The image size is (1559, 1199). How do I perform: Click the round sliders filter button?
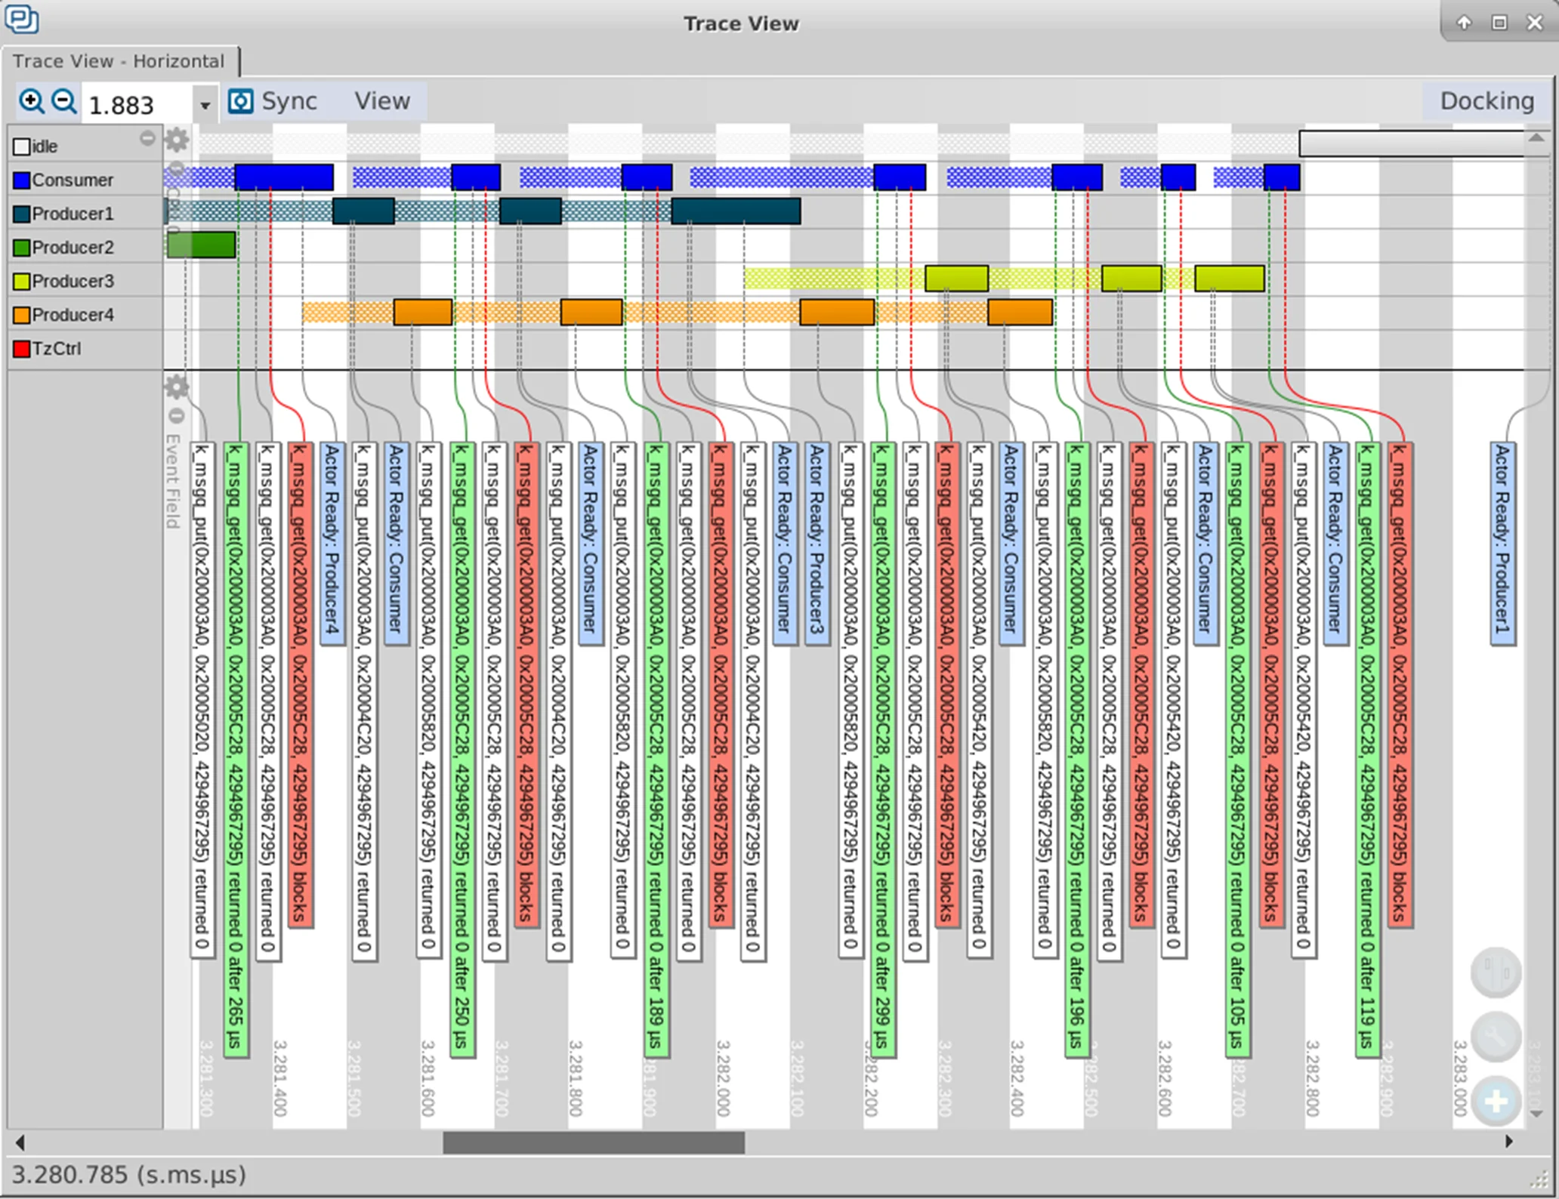click(x=1495, y=972)
